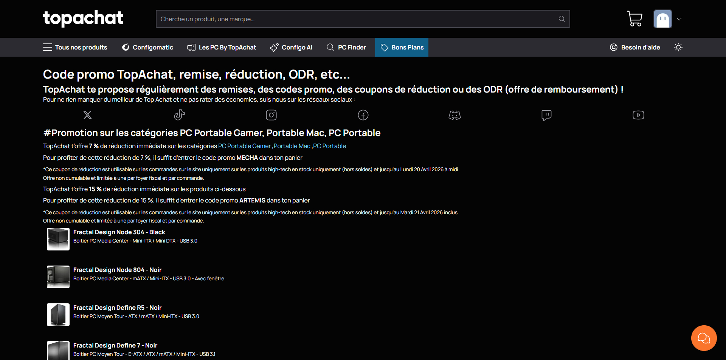Click the Node 804 product thumbnail
This screenshot has height=360, width=726.
tap(58, 277)
